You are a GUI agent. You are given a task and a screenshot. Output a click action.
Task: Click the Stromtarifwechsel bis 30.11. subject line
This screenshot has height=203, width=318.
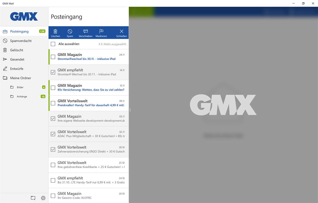pyautogui.click(x=86, y=59)
